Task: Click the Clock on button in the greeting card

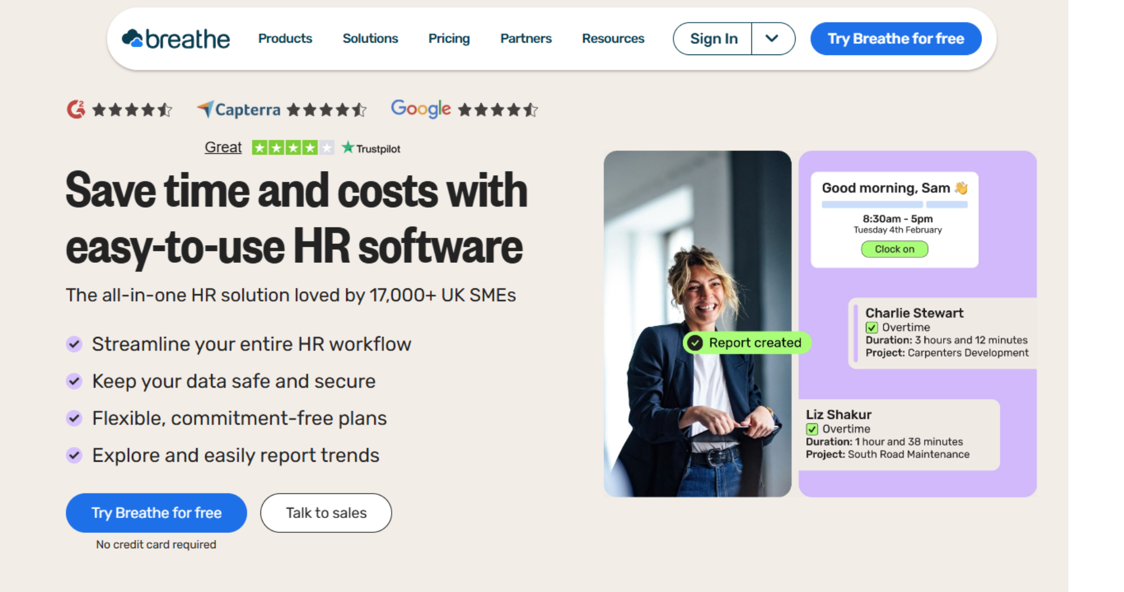Action: point(894,249)
